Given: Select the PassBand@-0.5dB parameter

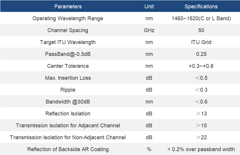Looking at the screenshot, I should click(68, 54).
